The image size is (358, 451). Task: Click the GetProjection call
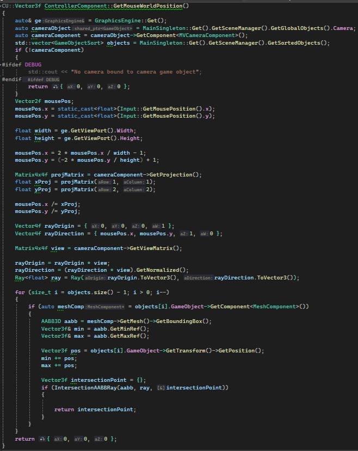(x=171, y=175)
